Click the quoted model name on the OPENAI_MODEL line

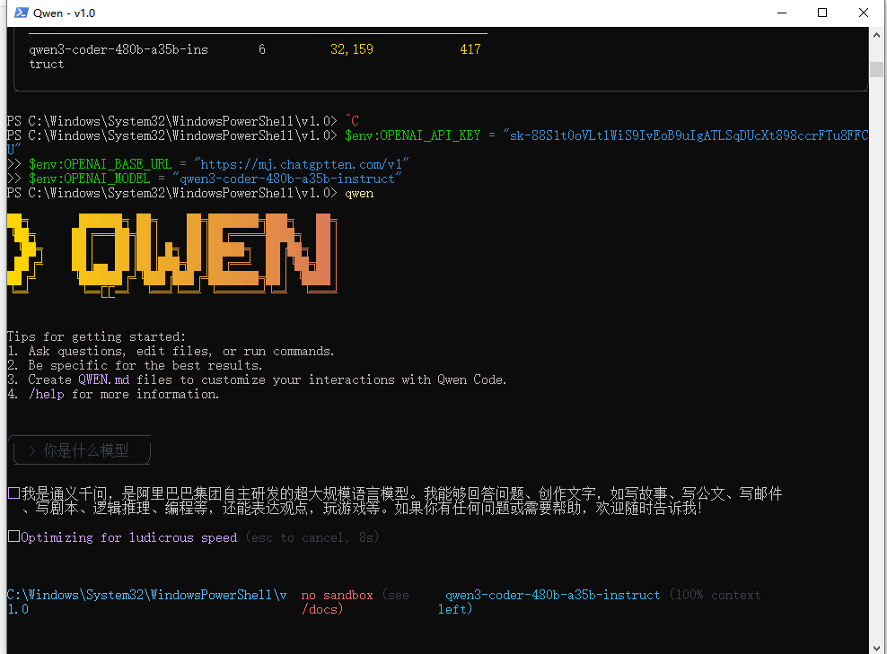coord(286,179)
